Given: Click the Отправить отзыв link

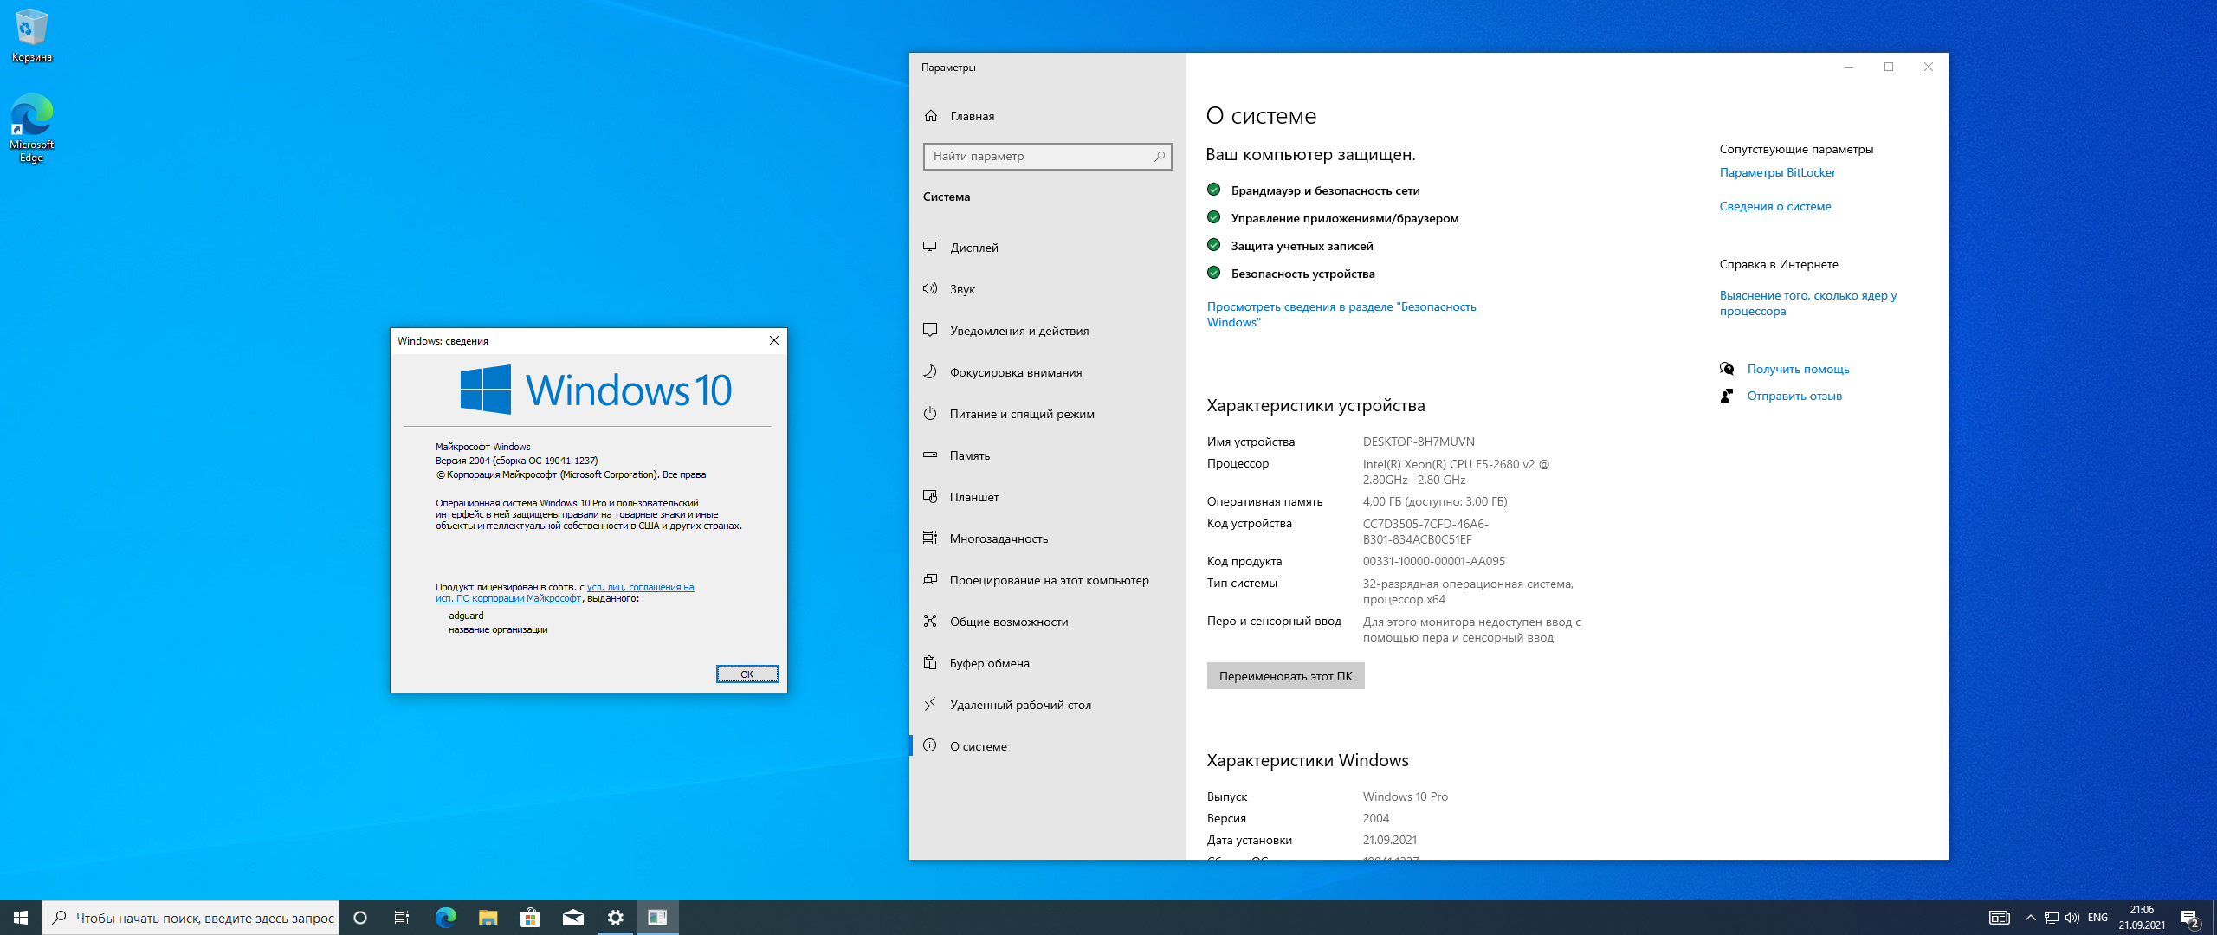Looking at the screenshot, I should pos(1794,396).
